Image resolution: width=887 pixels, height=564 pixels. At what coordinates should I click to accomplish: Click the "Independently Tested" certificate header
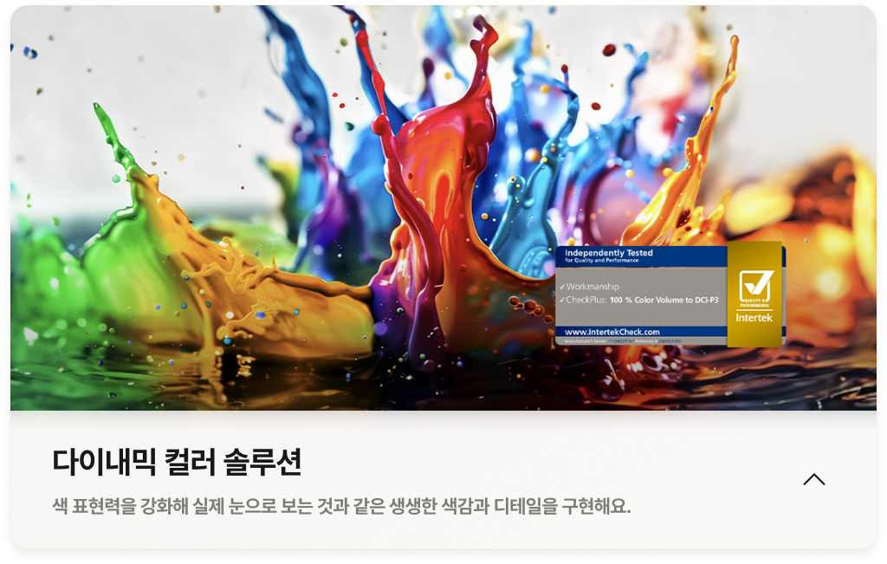pyautogui.click(x=609, y=253)
